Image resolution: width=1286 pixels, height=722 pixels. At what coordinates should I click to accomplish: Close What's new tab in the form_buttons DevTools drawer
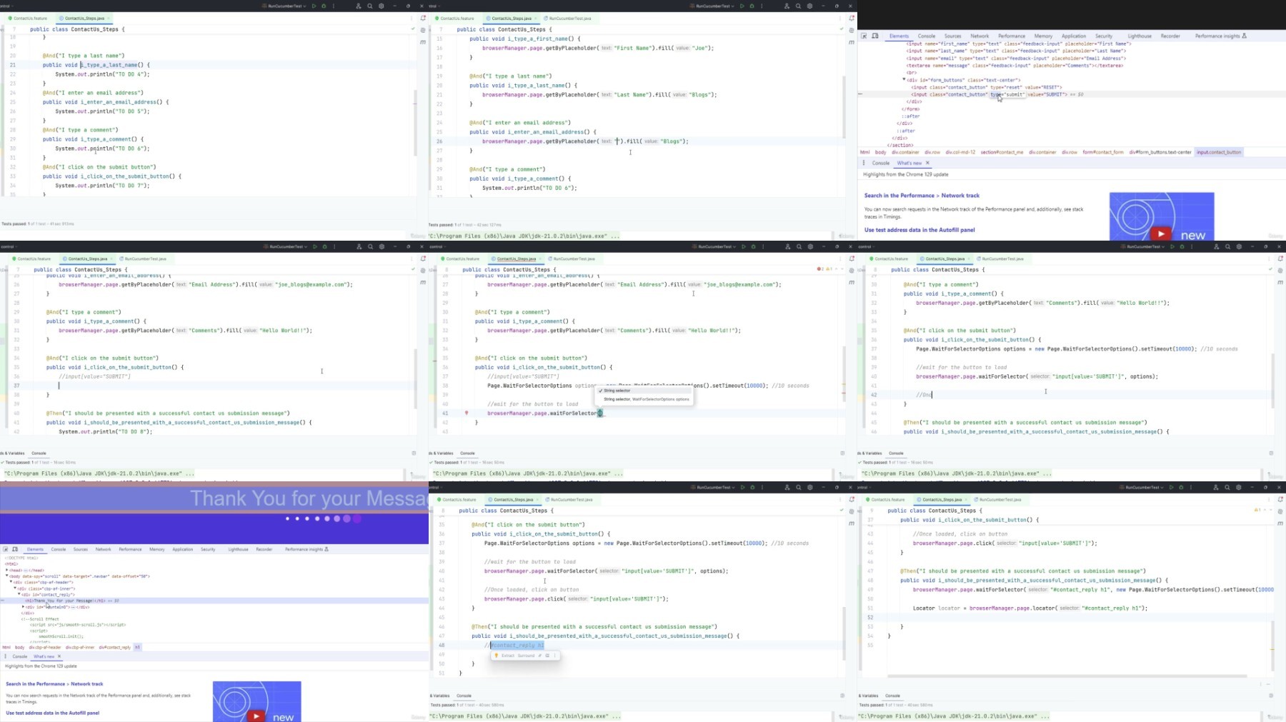tap(927, 163)
